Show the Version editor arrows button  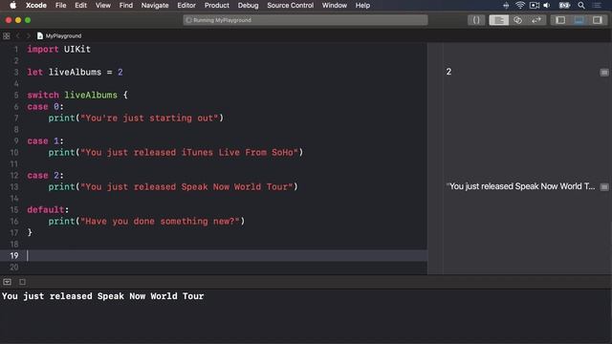[x=536, y=20]
